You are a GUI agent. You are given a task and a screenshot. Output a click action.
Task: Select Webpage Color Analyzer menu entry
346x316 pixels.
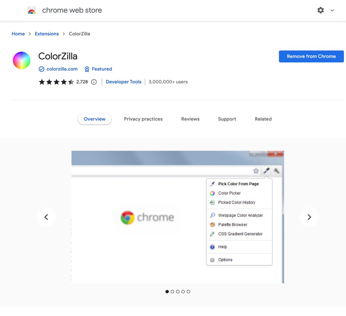(239, 215)
